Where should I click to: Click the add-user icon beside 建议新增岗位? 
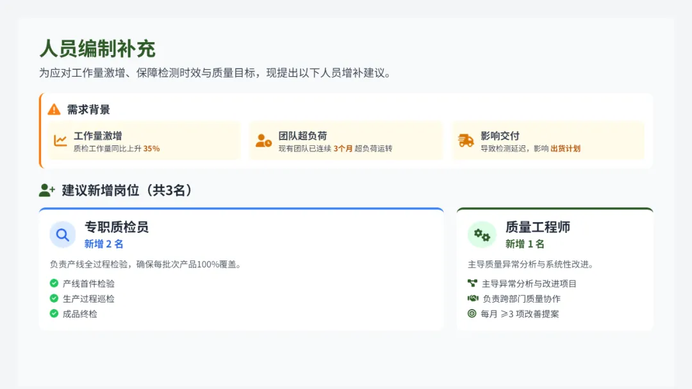[x=47, y=190]
